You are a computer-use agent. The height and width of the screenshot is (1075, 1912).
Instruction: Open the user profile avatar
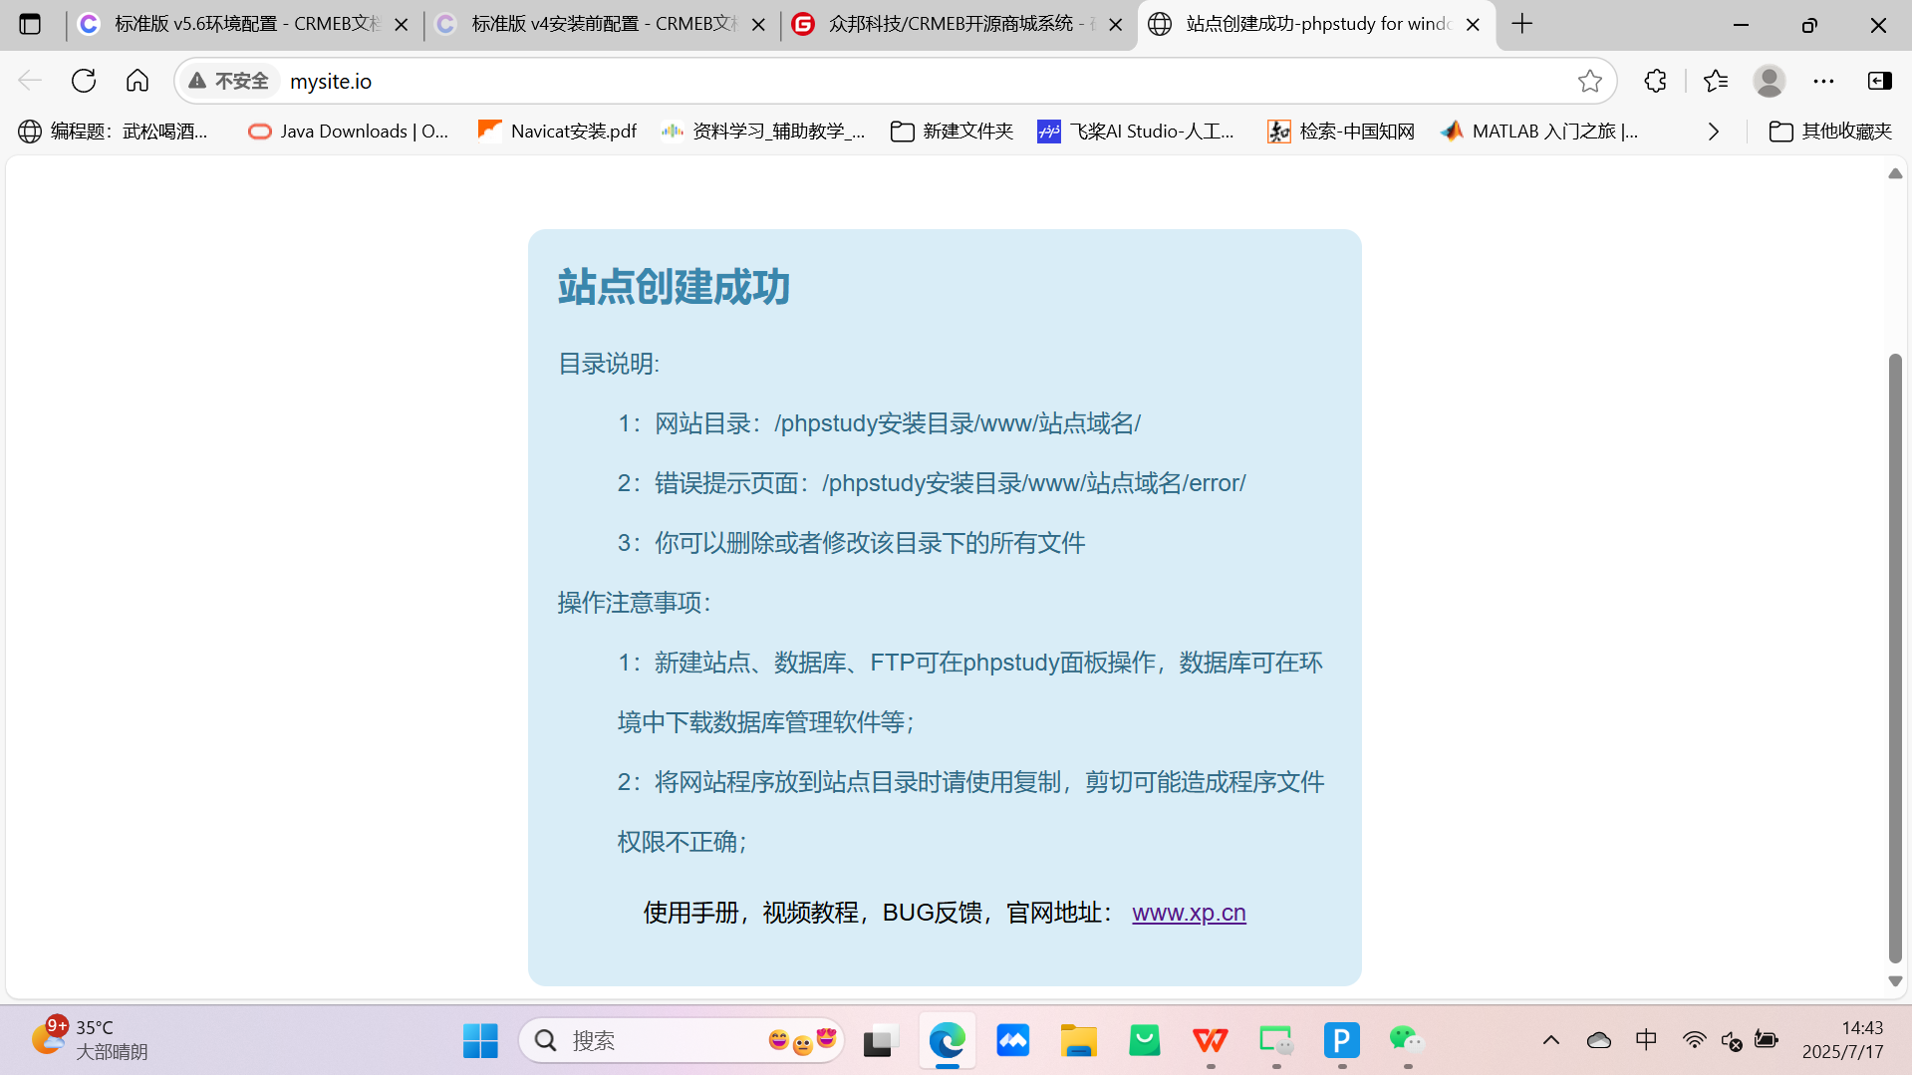(1770, 81)
